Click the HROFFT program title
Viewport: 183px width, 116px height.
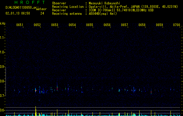(x=30, y=2)
